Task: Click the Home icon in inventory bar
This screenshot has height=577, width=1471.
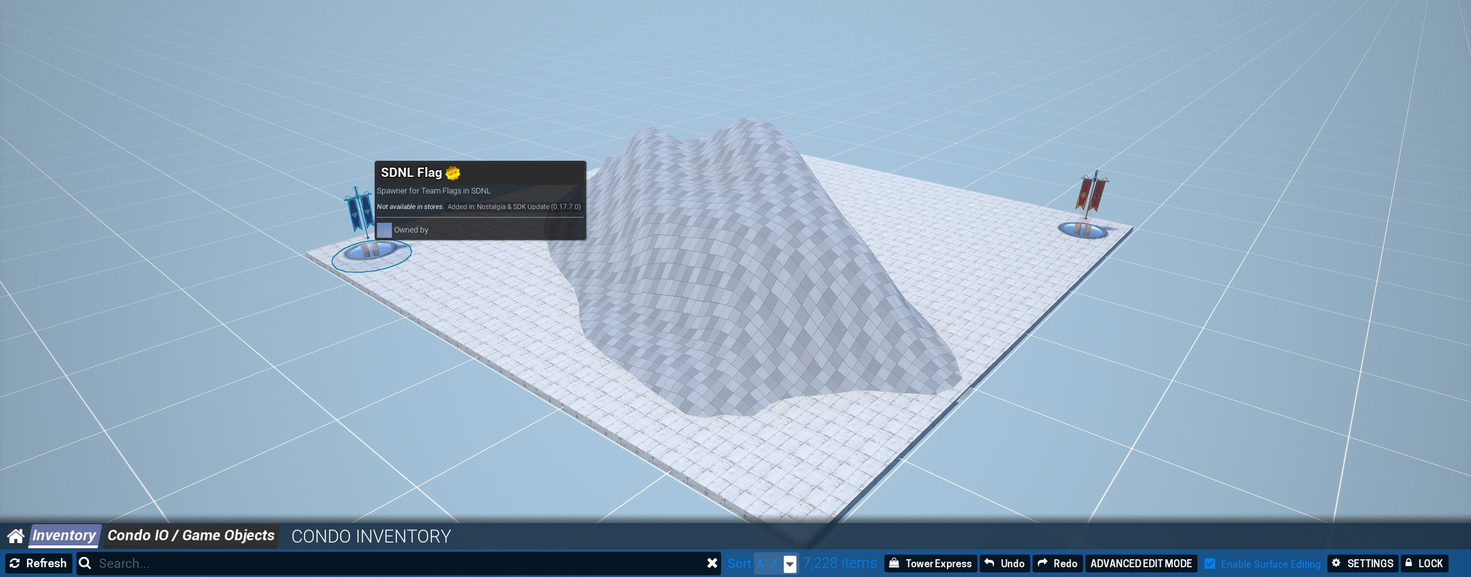Action: click(16, 536)
